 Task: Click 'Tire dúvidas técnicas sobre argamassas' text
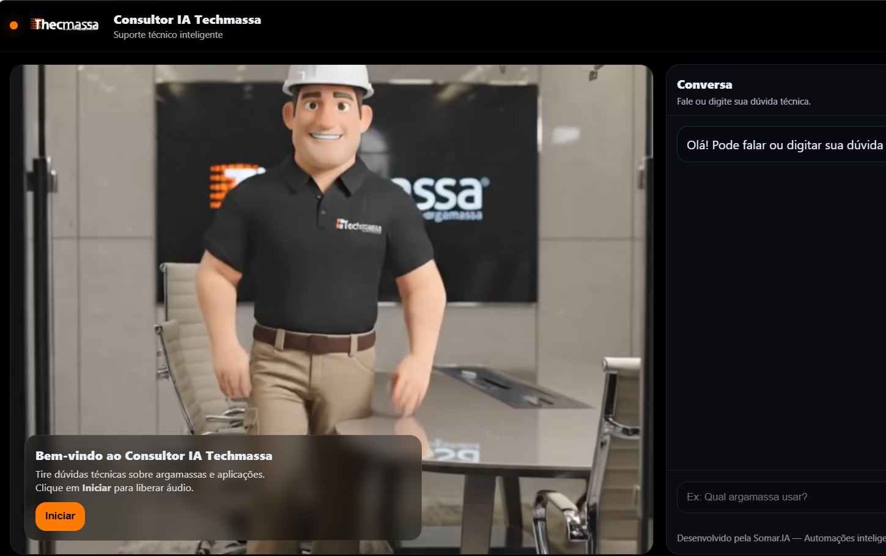click(150, 475)
